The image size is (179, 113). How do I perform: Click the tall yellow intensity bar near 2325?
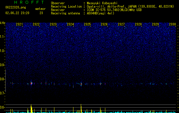point(81,108)
